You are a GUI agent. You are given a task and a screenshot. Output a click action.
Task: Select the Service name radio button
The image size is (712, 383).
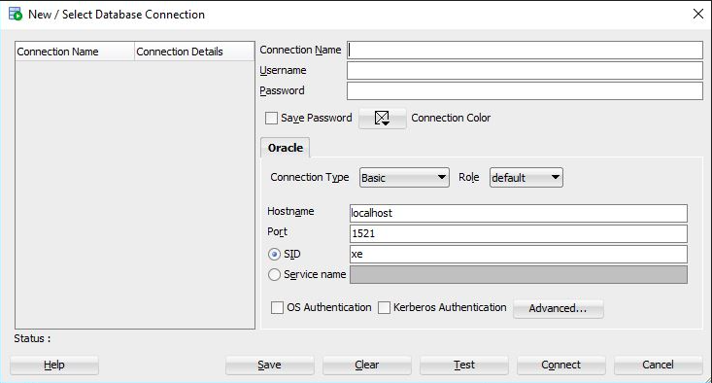(x=274, y=274)
